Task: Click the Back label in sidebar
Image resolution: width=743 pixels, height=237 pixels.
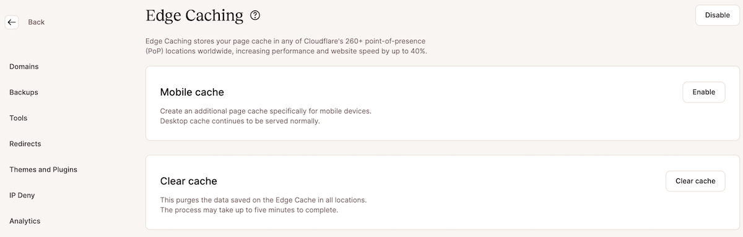Action: (x=37, y=22)
